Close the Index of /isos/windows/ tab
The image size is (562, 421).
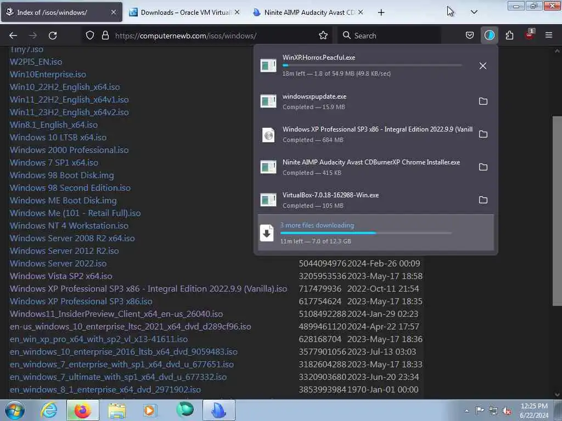113,12
